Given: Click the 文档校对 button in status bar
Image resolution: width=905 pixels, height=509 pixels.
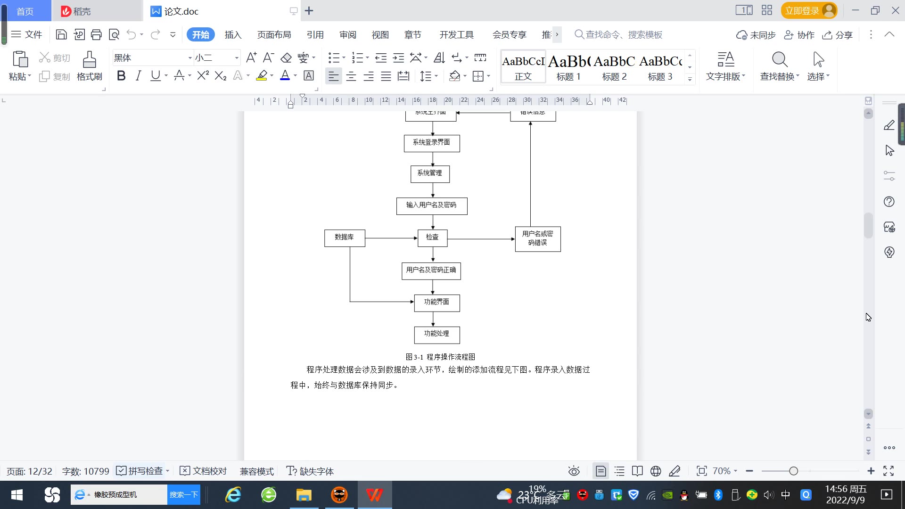Looking at the screenshot, I should (x=204, y=471).
